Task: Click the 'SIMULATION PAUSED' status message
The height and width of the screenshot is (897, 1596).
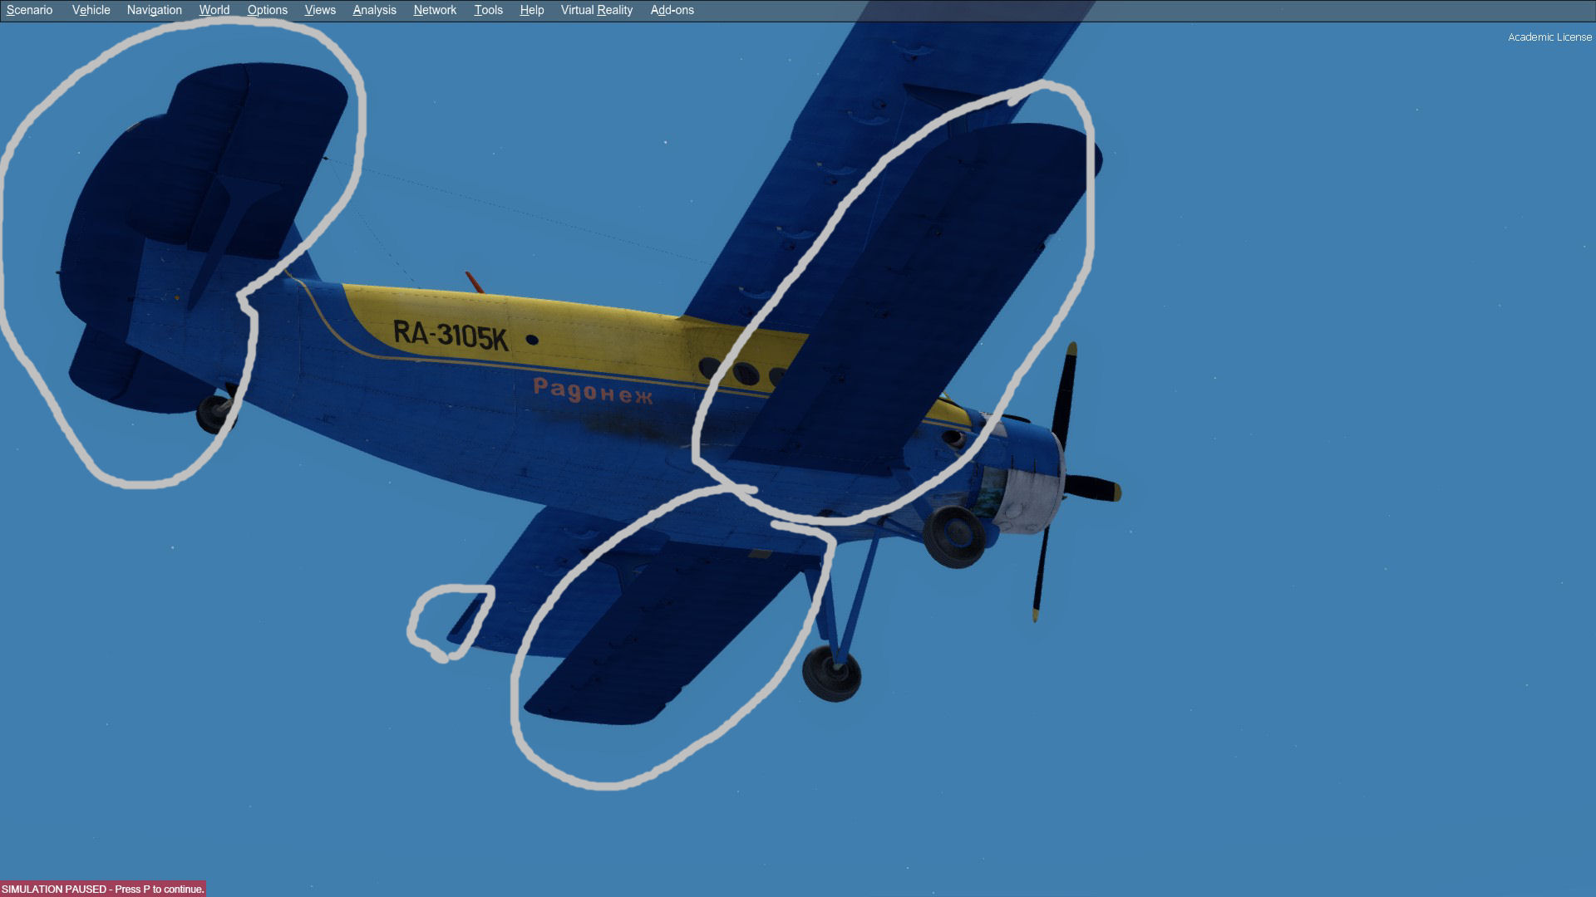Action: tap(103, 889)
